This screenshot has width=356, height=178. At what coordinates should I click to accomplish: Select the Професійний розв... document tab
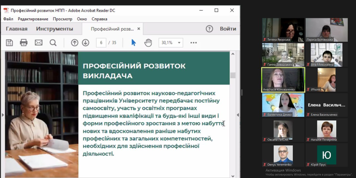(112, 29)
